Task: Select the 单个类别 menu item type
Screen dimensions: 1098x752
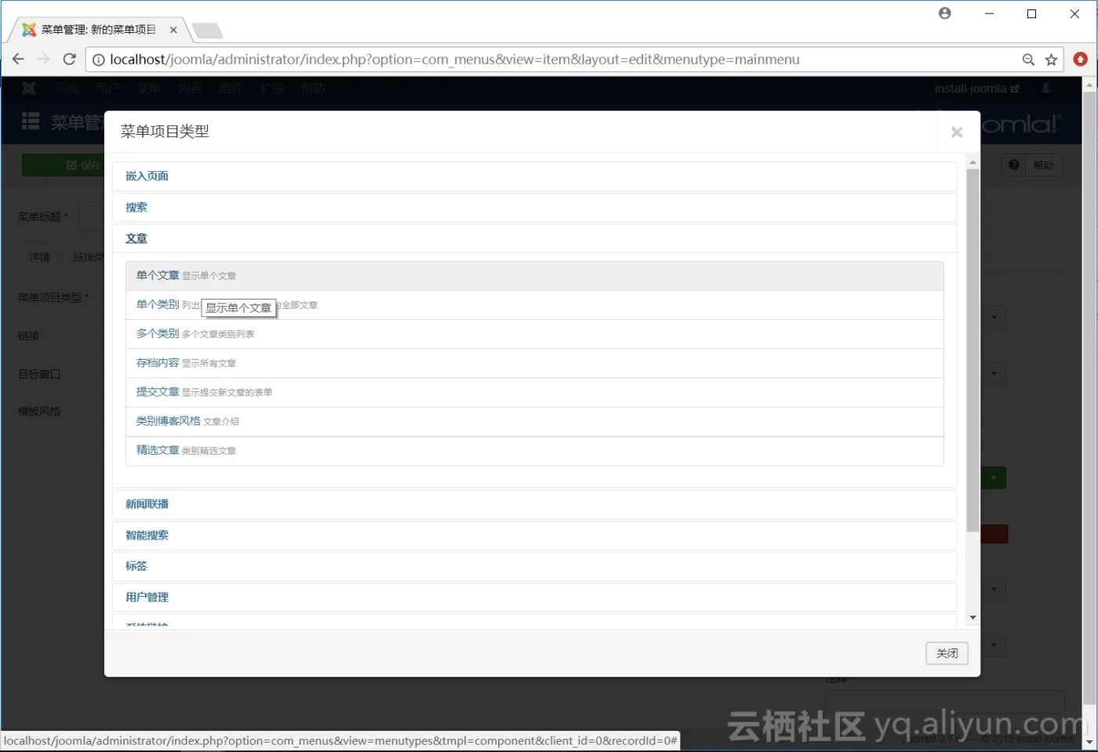Action: [x=534, y=304]
